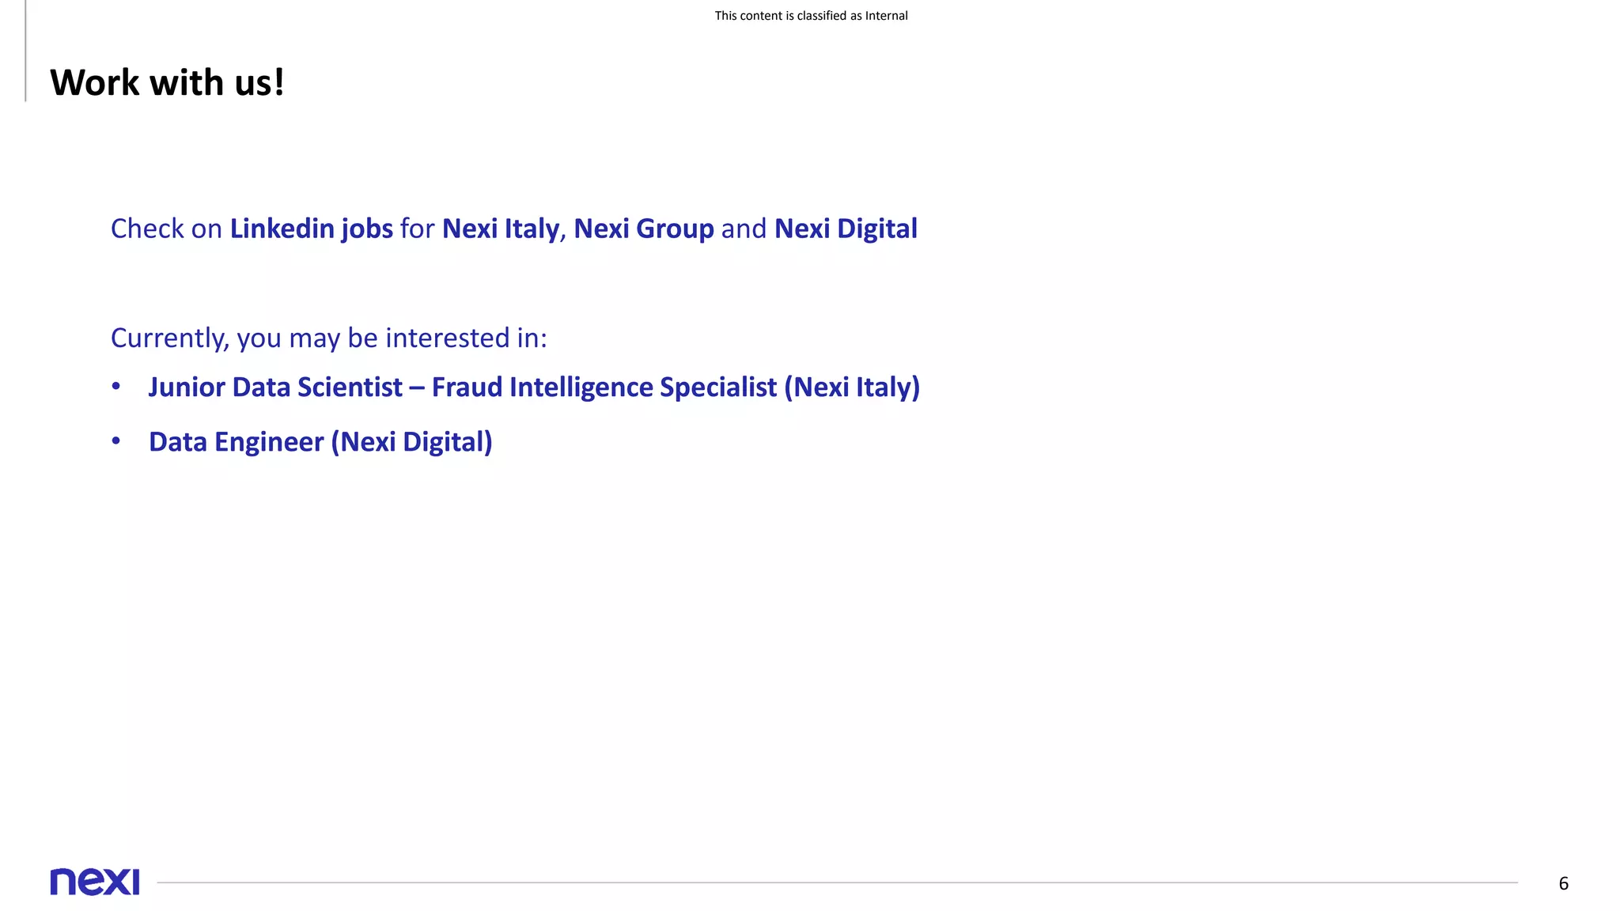
Task: Click the 'Currently, you may be interested in:' line
Action: pyautogui.click(x=329, y=338)
